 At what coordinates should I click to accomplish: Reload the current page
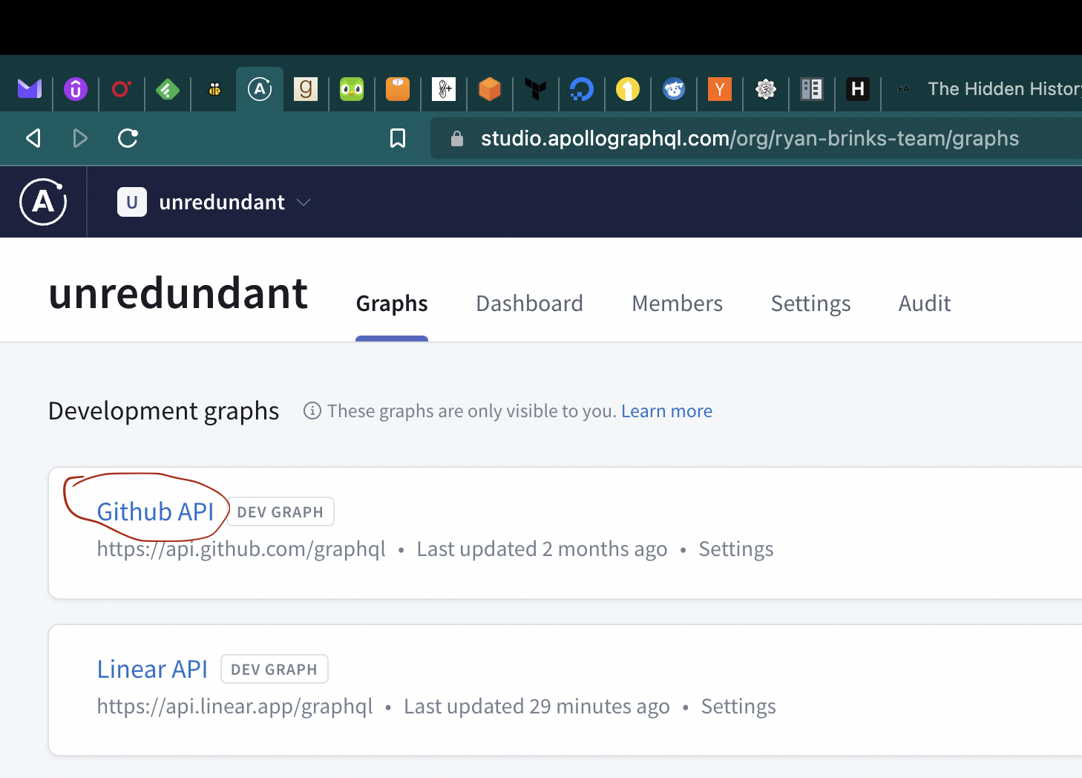pos(128,138)
